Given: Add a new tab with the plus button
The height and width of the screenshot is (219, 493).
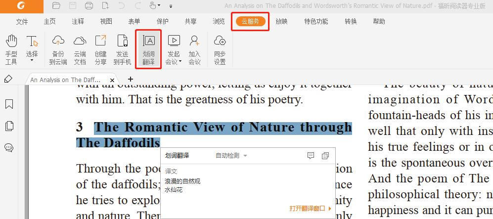Looking at the screenshot, I should pyautogui.click(x=131, y=79).
